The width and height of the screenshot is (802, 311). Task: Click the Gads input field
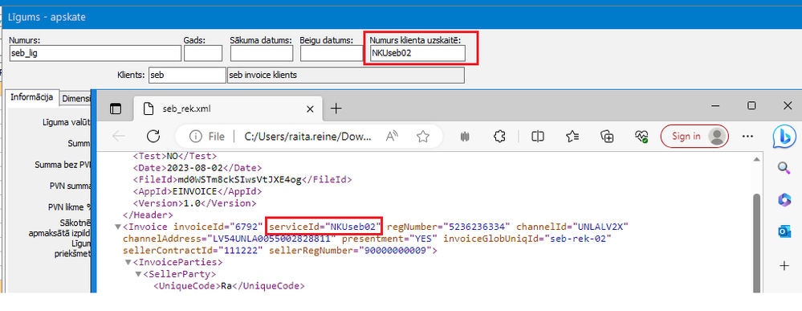tap(203, 53)
